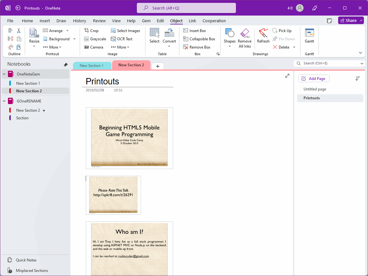This screenshot has height=276, width=368.
Task: Open the Arrange dropdown arrow
Action: pyautogui.click(x=68, y=31)
